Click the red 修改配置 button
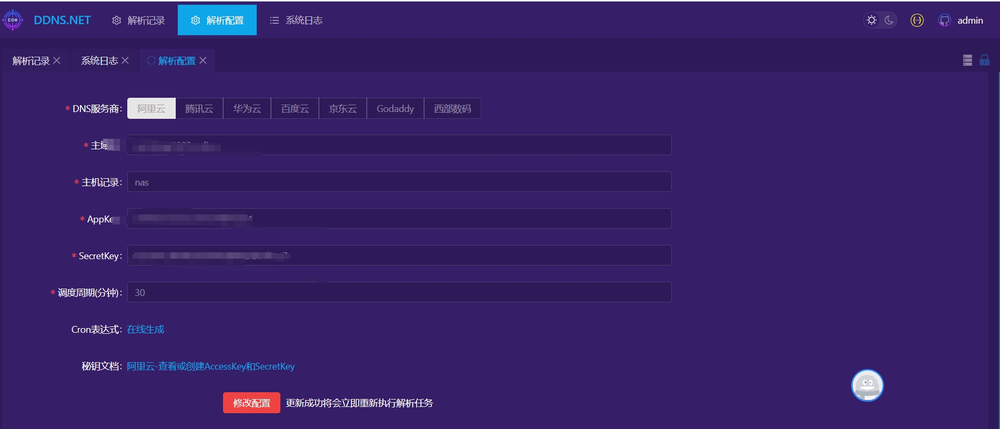Viewport: 1000px width, 429px height. point(251,403)
